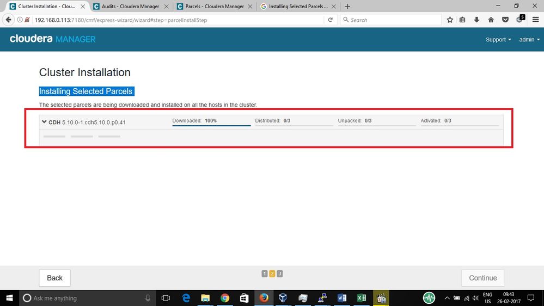The height and width of the screenshot is (306, 544).
Task: Close the Parcels - Cloudera Manager tab
Action: click(x=250, y=6)
